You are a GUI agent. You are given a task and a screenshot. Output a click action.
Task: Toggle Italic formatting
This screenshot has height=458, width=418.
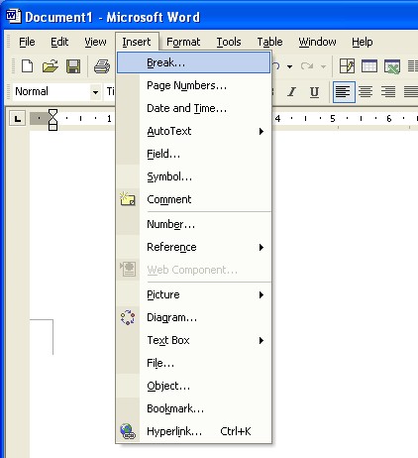click(x=291, y=91)
